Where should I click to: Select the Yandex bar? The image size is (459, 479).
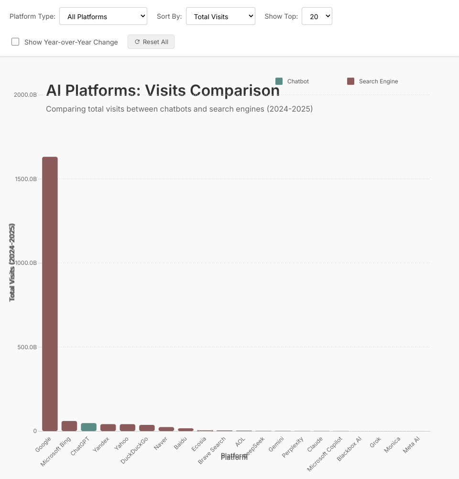tap(108, 427)
